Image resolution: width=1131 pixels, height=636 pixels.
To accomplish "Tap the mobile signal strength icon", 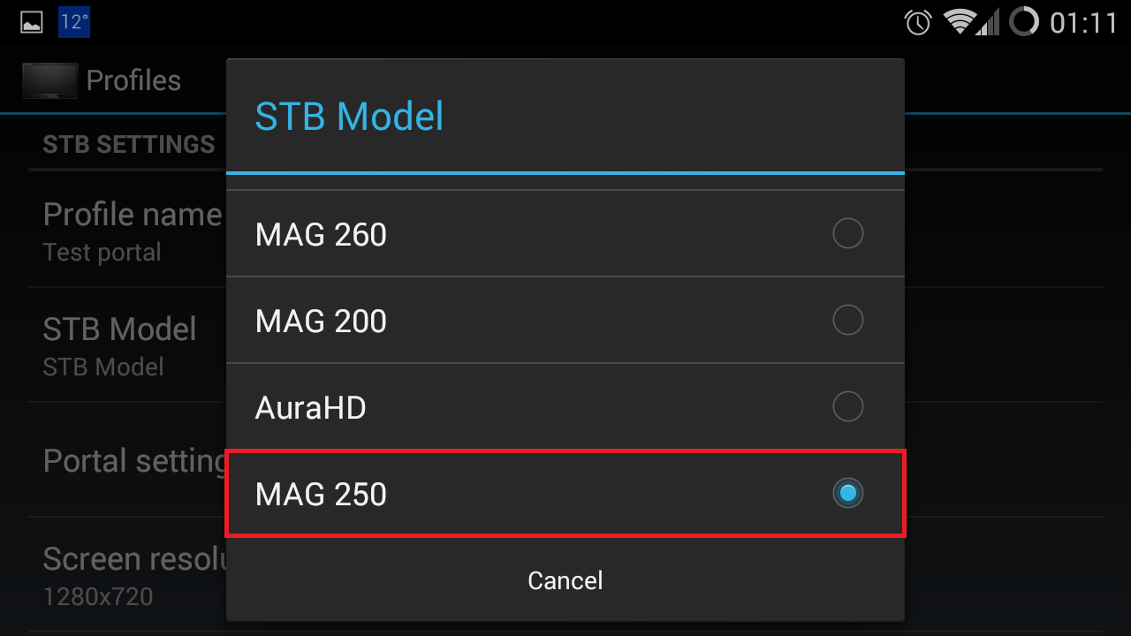I will pos(990,22).
